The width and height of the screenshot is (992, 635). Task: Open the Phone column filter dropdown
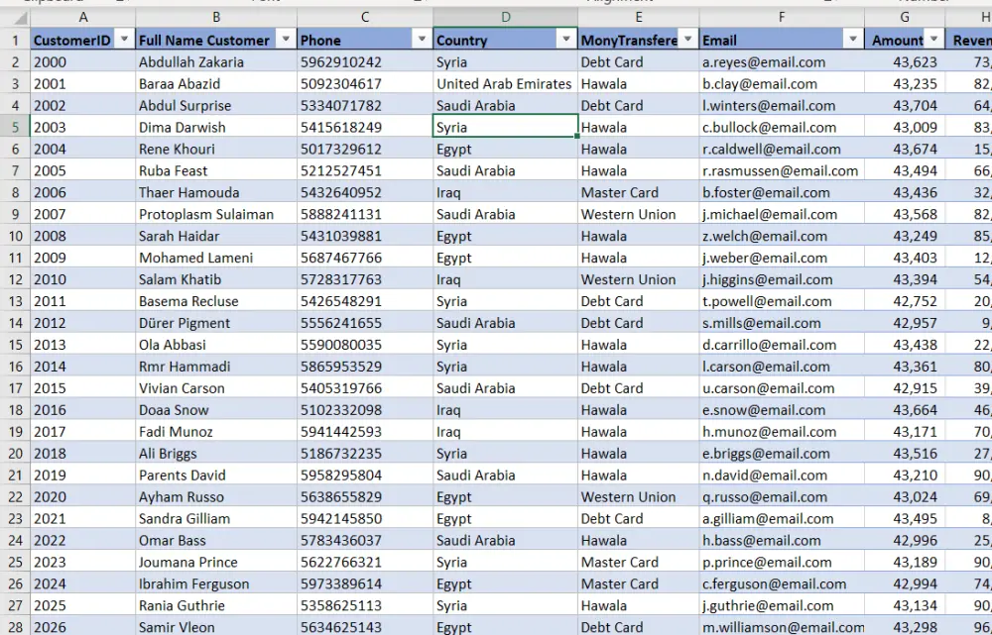423,41
